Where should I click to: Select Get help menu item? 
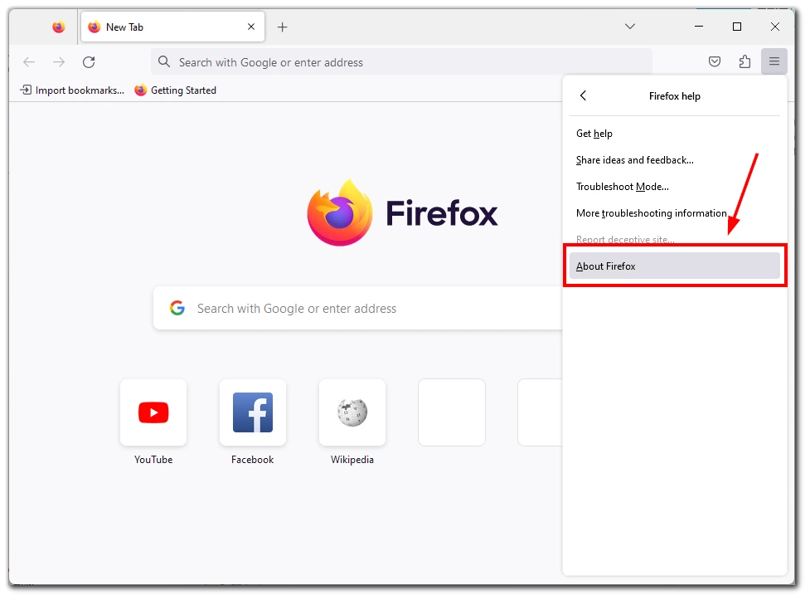(674, 134)
